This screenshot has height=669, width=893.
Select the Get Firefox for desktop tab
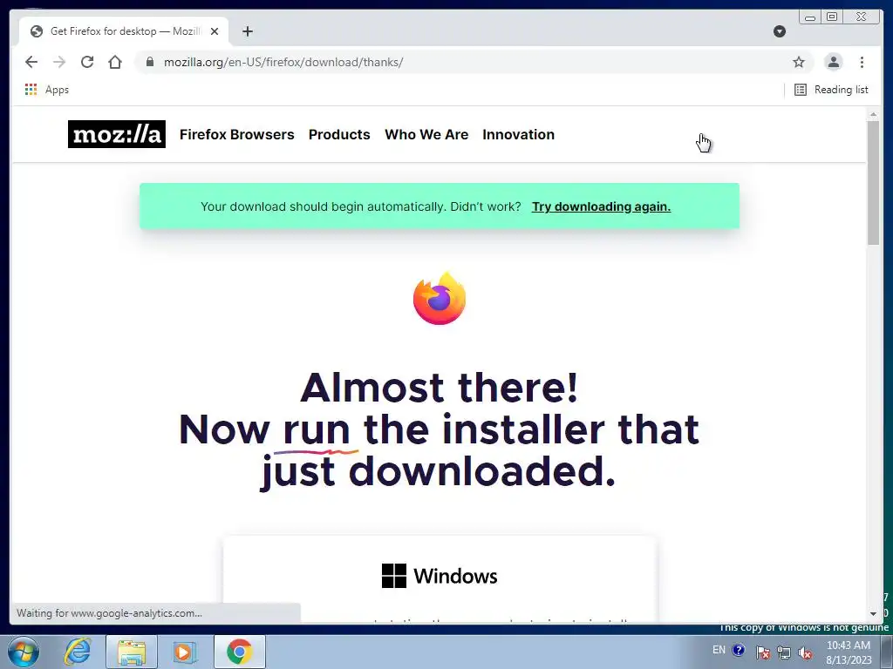pos(125,31)
